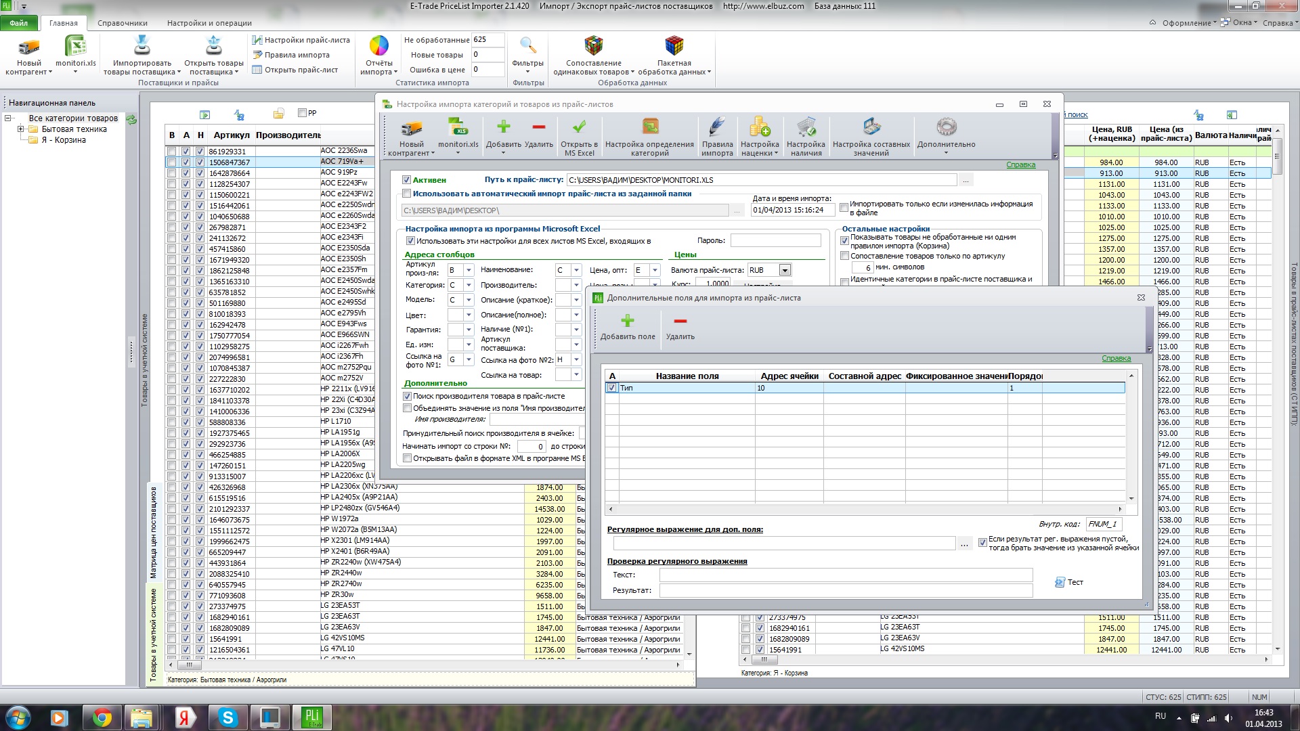Click Сопоставление одинаковых товаров cube icon
The width and height of the screenshot is (1300, 731).
click(x=594, y=45)
